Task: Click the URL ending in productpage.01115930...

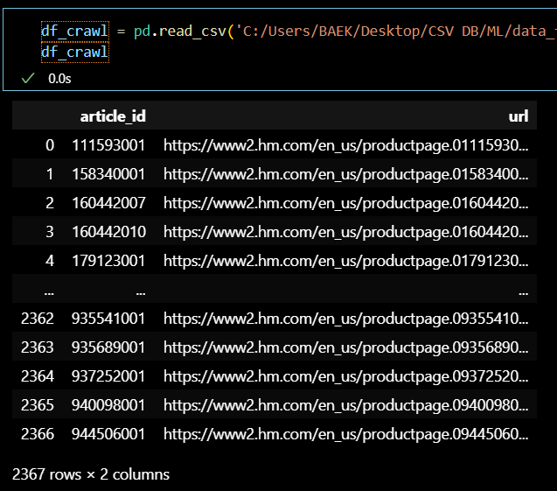Action: (x=346, y=145)
